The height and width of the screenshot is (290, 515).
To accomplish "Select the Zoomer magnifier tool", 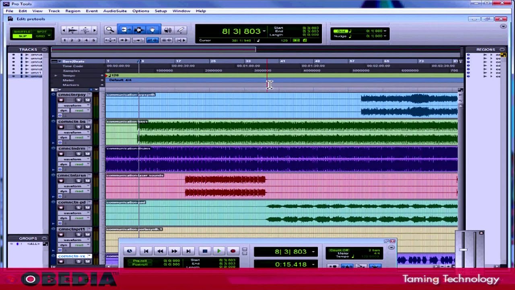I will click(109, 30).
